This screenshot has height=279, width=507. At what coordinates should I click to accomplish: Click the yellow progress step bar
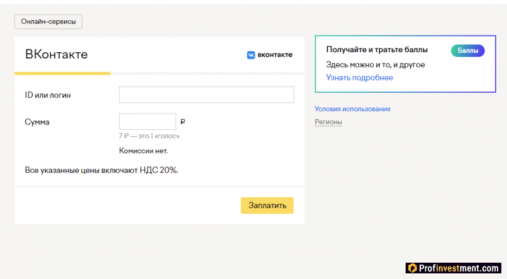click(63, 74)
